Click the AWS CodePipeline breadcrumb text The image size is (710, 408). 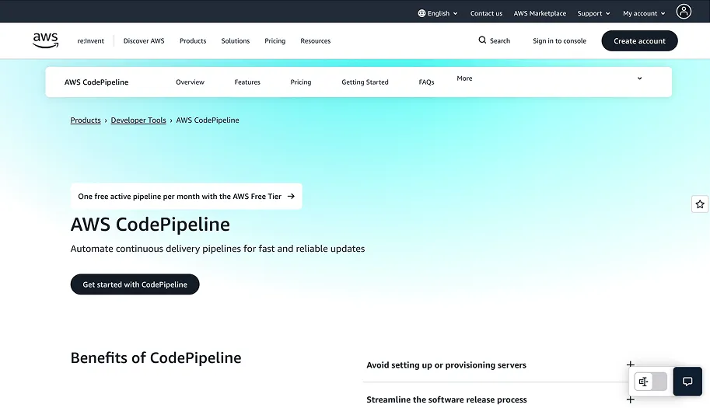click(x=208, y=120)
